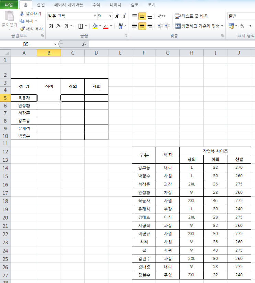The image size is (255, 283).
Task: Open the clipboard group dialog launcher
Action: click(43, 36)
